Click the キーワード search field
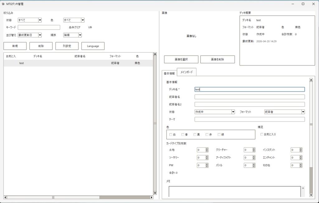 coord(39,27)
